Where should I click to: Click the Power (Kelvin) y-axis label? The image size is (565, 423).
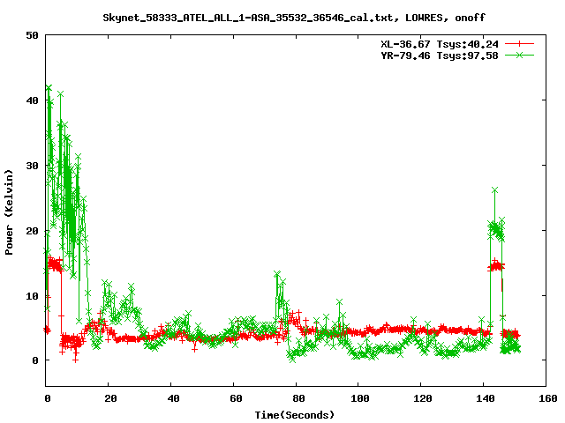(9, 212)
